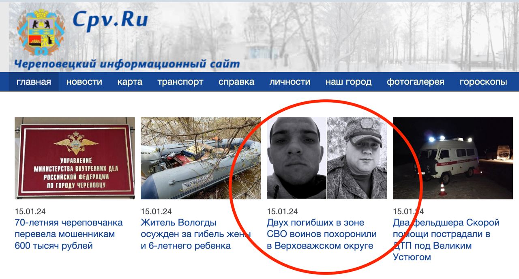Open the главная menu item
The height and width of the screenshot is (279, 519).
34,82
